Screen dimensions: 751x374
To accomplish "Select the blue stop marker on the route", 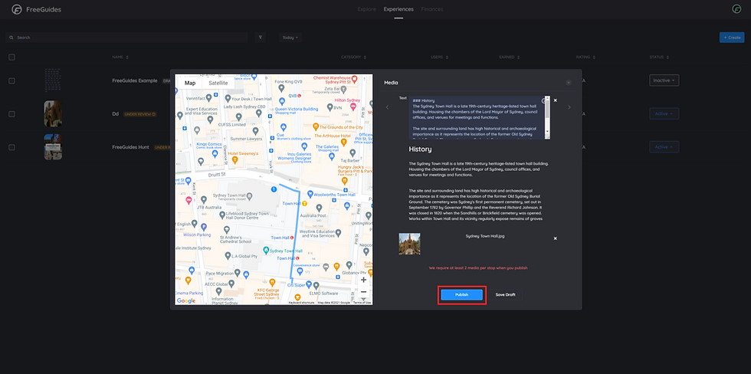I will click(274, 189).
